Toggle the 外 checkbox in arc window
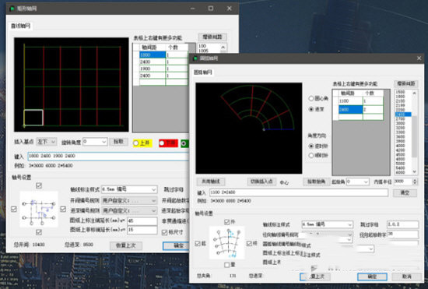The width and height of the screenshot is (428, 289). (x=226, y=222)
